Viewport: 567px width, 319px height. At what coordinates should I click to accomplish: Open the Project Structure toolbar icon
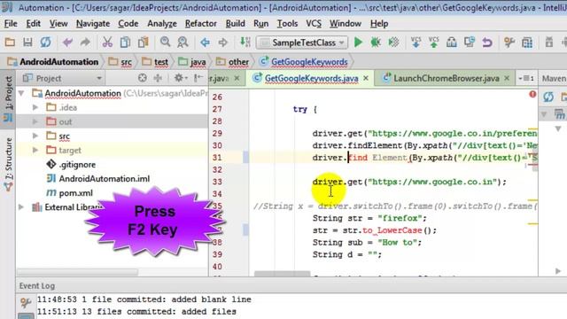tap(527, 43)
